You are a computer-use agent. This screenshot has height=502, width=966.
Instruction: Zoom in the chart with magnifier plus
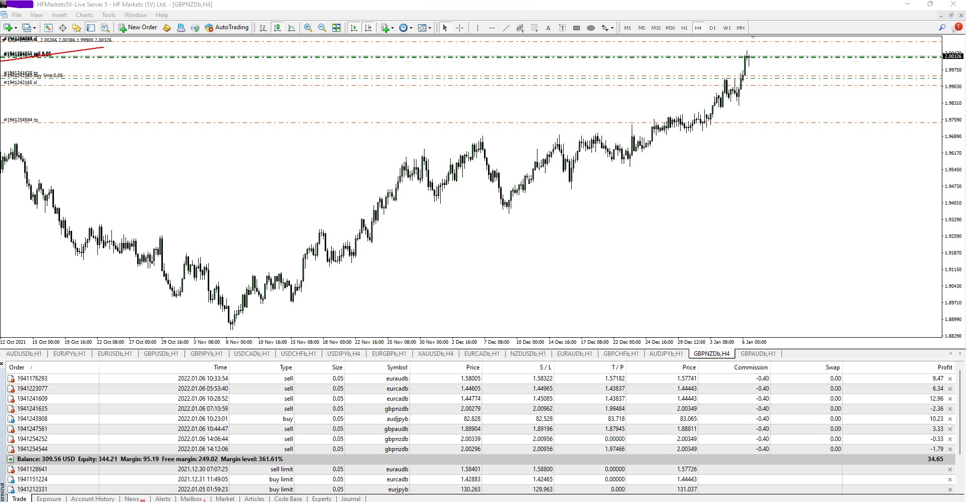pyautogui.click(x=308, y=28)
